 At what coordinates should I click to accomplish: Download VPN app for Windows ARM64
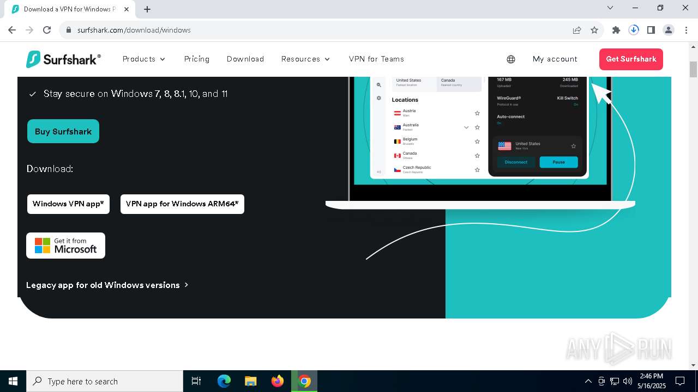coord(182,204)
